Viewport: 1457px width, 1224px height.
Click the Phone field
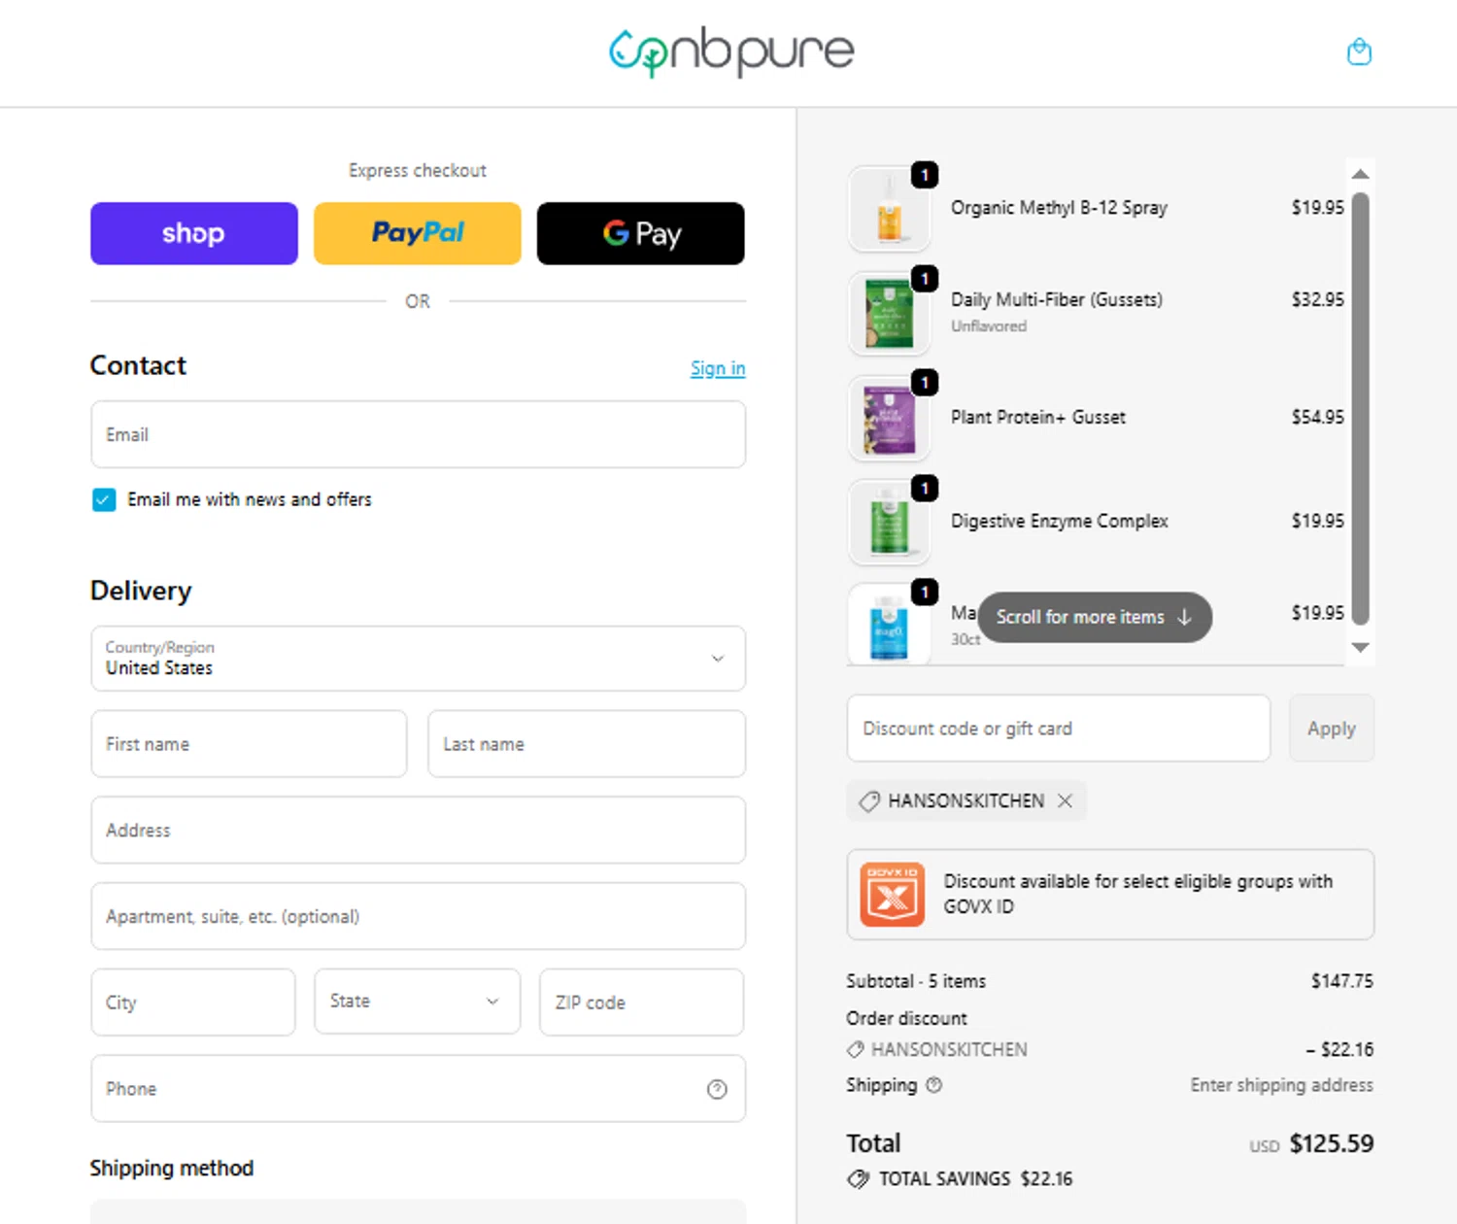tap(418, 1089)
